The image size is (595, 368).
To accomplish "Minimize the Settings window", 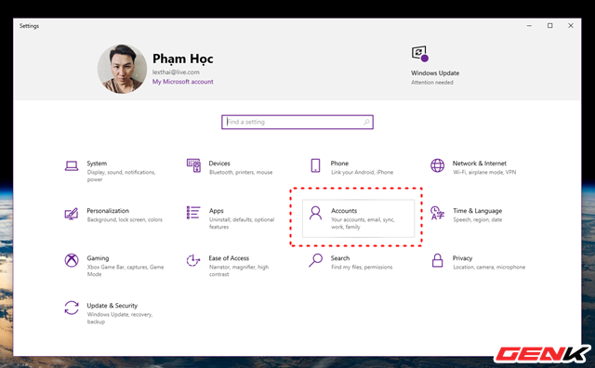I will pyautogui.click(x=529, y=26).
